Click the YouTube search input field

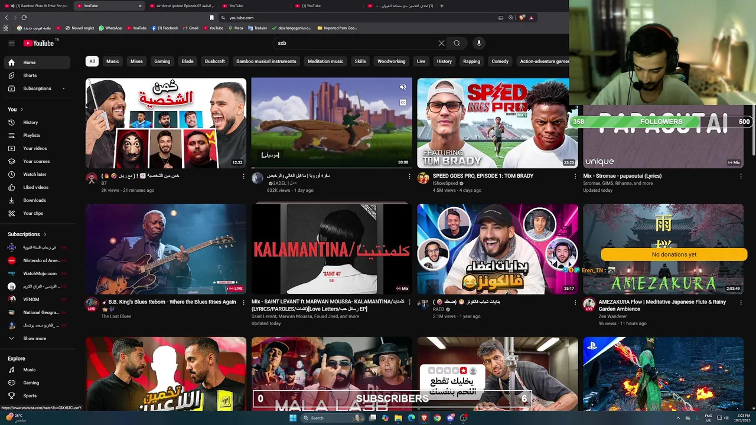[357, 43]
